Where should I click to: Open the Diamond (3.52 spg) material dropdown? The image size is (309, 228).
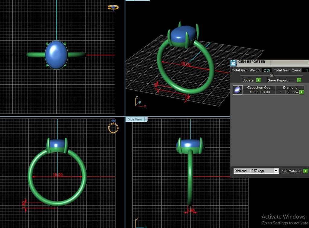point(276,171)
